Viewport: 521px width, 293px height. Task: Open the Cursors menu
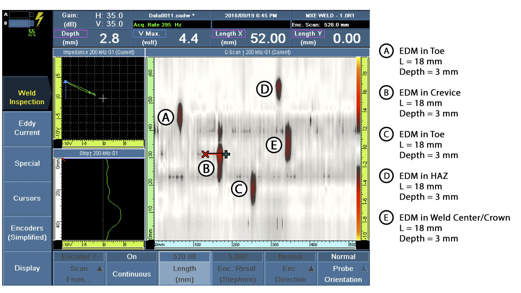coord(27,198)
